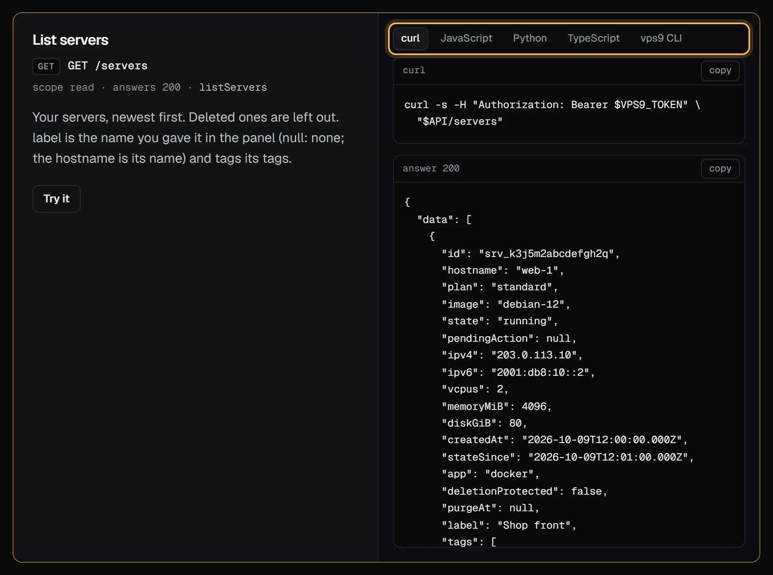
Task: Click the "image": "debian-12" line
Action: [x=506, y=305]
